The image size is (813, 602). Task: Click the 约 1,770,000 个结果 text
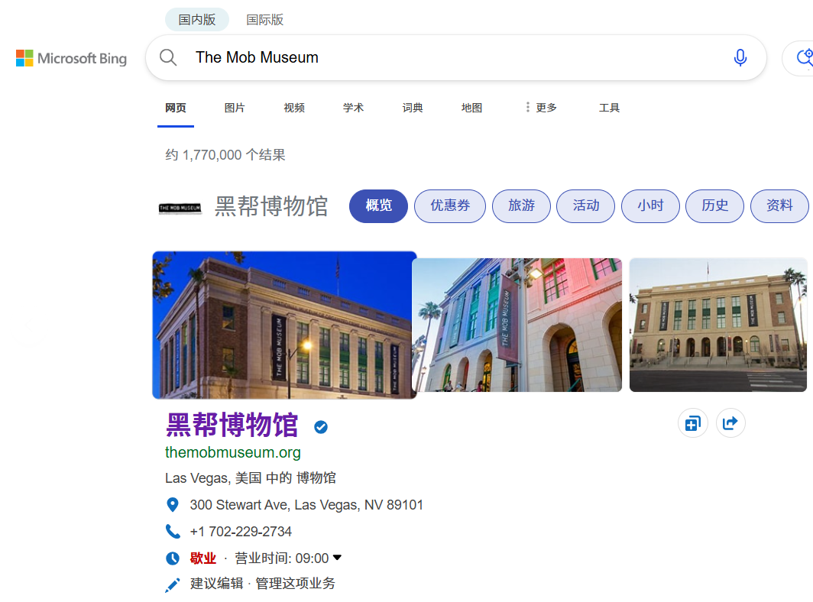click(x=225, y=154)
